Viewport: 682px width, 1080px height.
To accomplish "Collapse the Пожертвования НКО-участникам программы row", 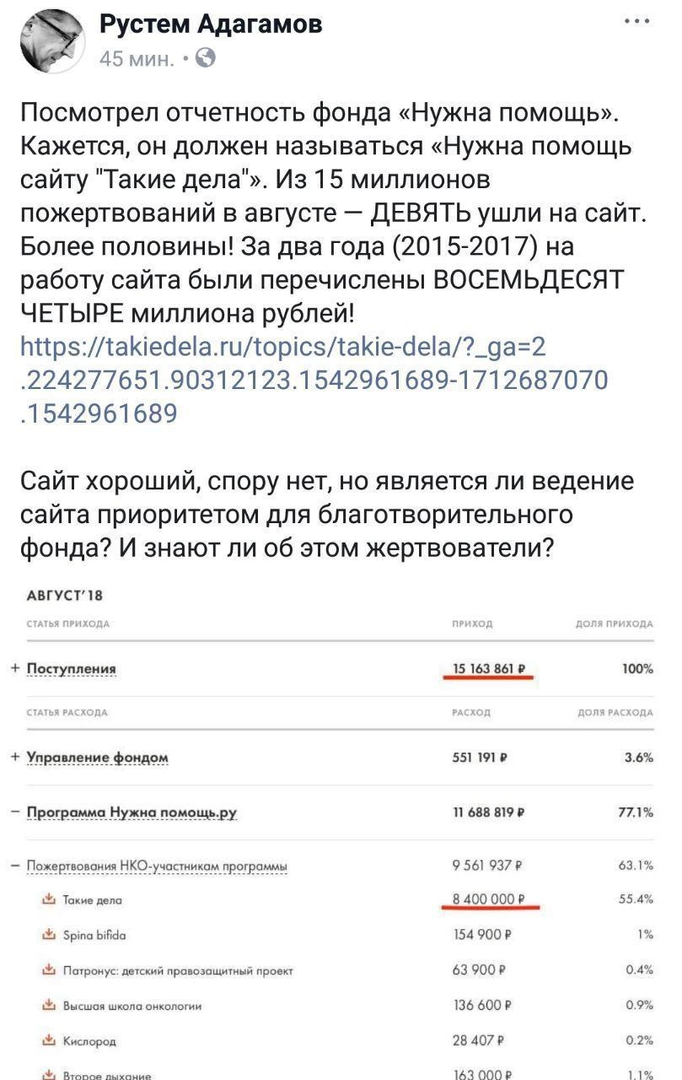I will point(15,866).
